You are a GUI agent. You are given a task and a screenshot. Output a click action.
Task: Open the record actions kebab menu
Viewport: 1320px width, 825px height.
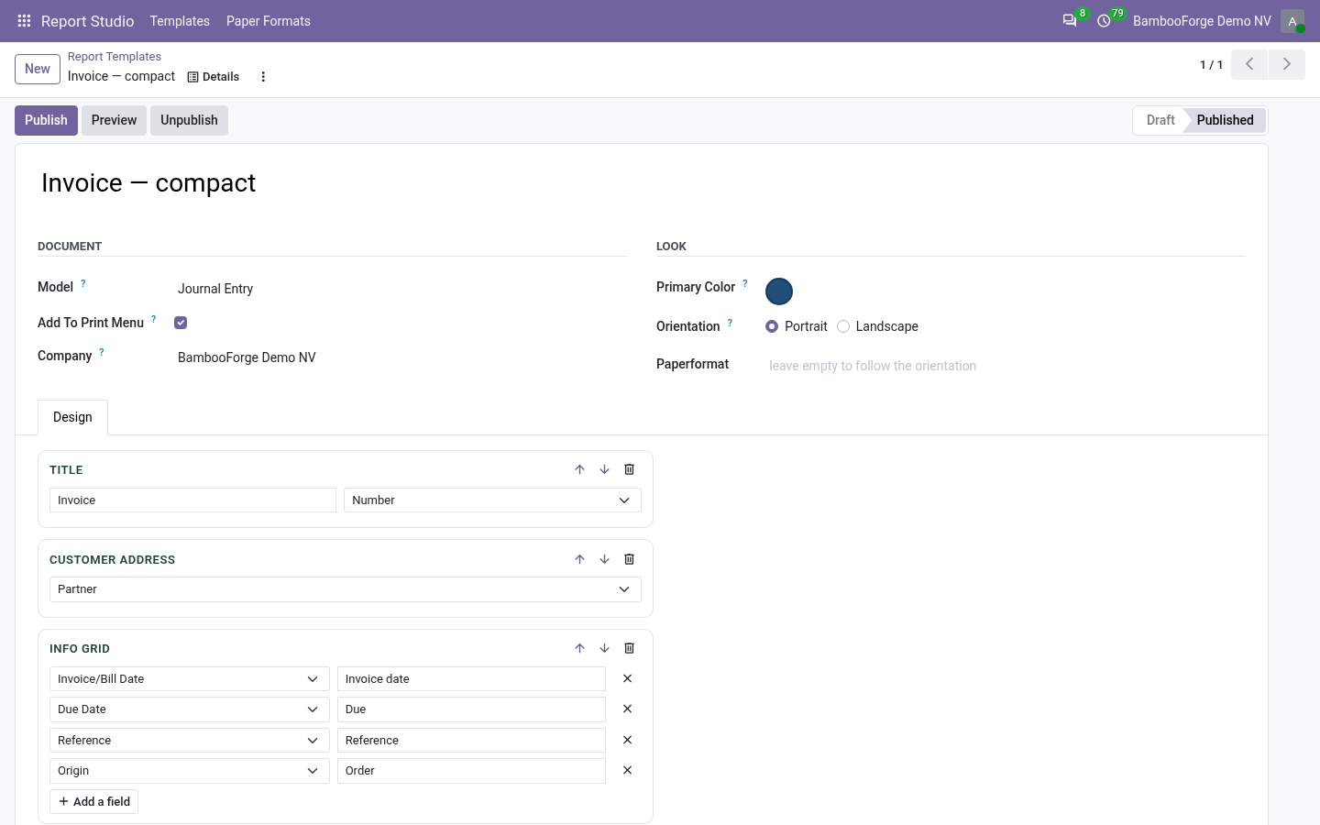coord(263,77)
